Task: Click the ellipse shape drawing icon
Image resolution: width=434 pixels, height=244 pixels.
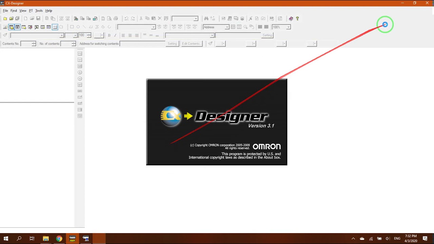Action: point(78,27)
